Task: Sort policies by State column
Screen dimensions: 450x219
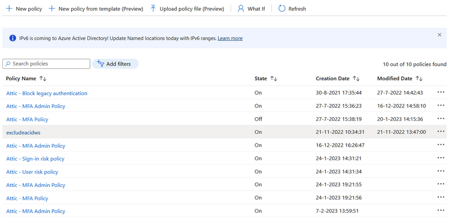Action: (x=274, y=78)
